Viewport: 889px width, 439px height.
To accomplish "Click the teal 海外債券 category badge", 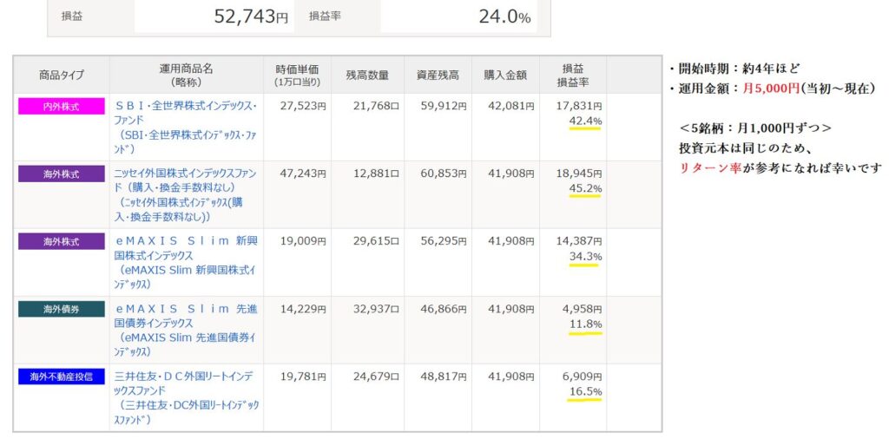I will click(x=61, y=309).
